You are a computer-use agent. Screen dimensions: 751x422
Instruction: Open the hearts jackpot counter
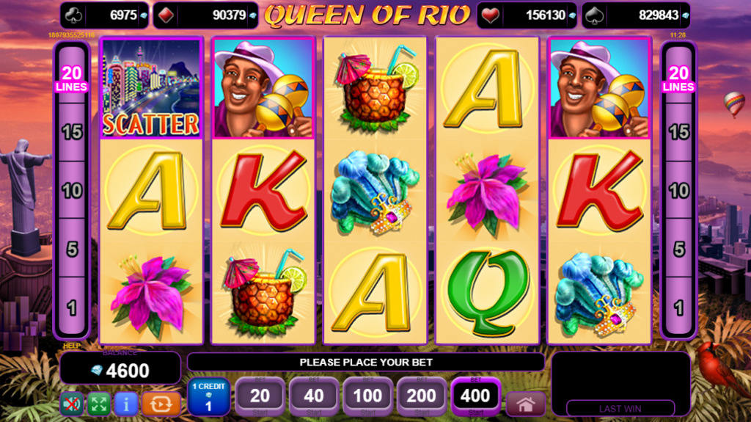pyautogui.click(x=527, y=15)
